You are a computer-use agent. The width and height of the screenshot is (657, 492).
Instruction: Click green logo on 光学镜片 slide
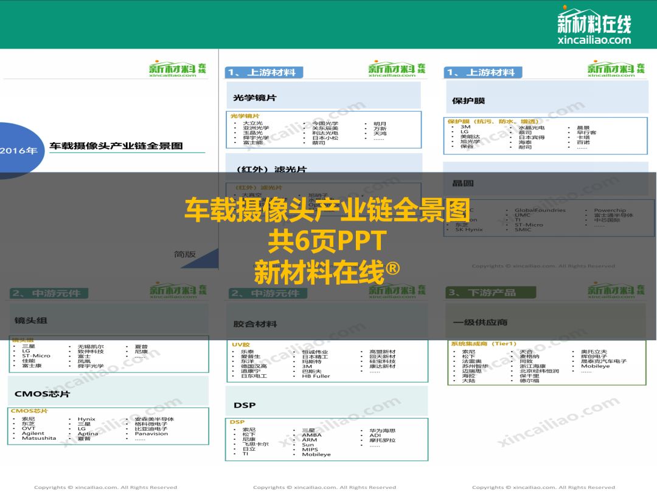tap(396, 69)
